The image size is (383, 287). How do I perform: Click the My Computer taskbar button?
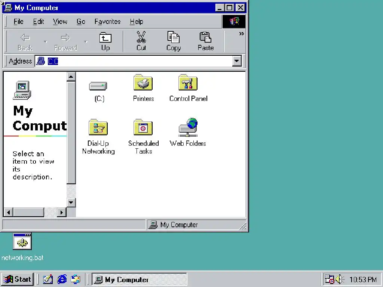[x=139, y=279]
